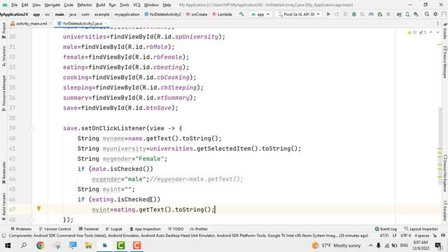
Task: Collapse the lambda fold marker at line 39
Action: [31, 128]
